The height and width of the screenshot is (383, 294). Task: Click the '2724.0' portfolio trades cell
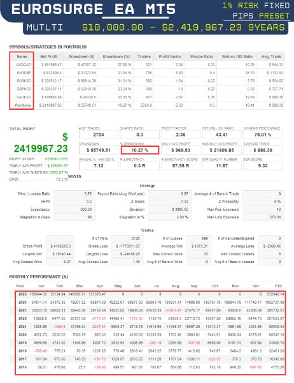click(146, 105)
